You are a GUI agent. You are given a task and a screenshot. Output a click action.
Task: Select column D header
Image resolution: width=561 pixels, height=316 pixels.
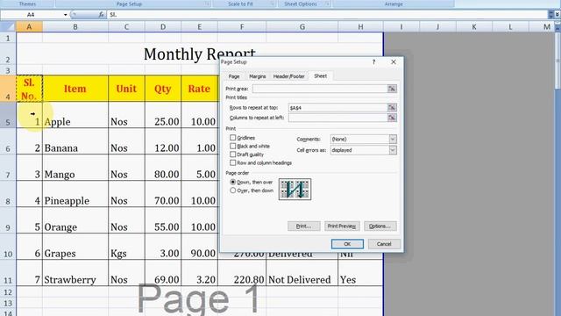[163, 27]
